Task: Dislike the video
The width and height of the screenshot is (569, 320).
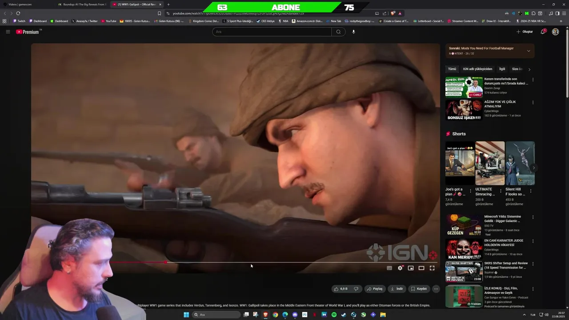Action: 356,289
